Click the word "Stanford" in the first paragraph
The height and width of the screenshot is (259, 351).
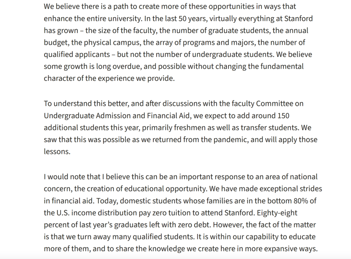pos(298,18)
